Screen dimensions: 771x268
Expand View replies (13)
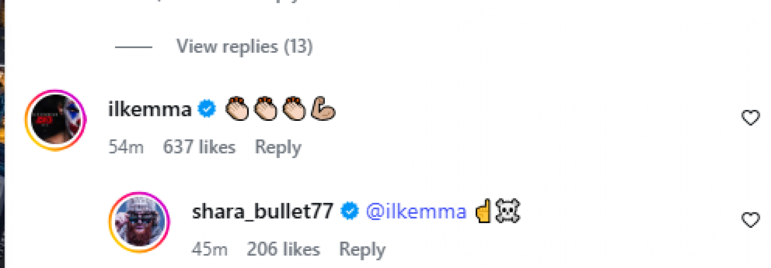244,47
